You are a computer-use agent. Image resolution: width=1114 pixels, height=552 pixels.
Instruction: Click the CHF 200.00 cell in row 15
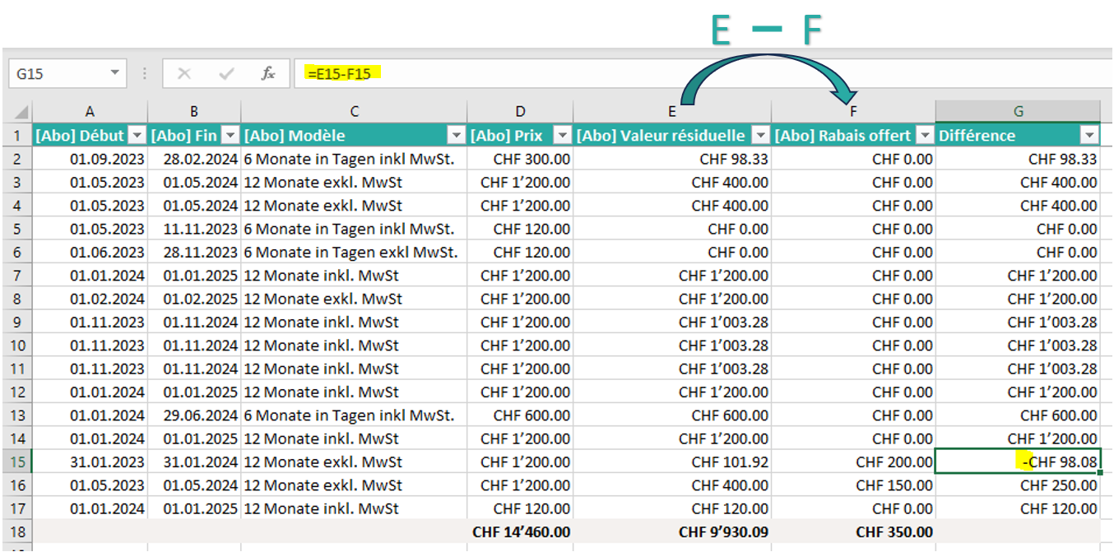click(x=853, y=462)
